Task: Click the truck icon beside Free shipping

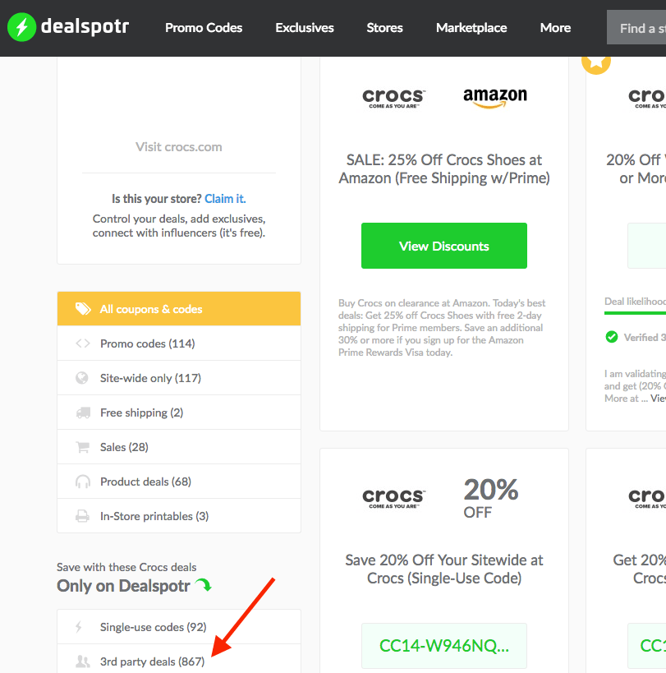Action: [x=83, y=413]
